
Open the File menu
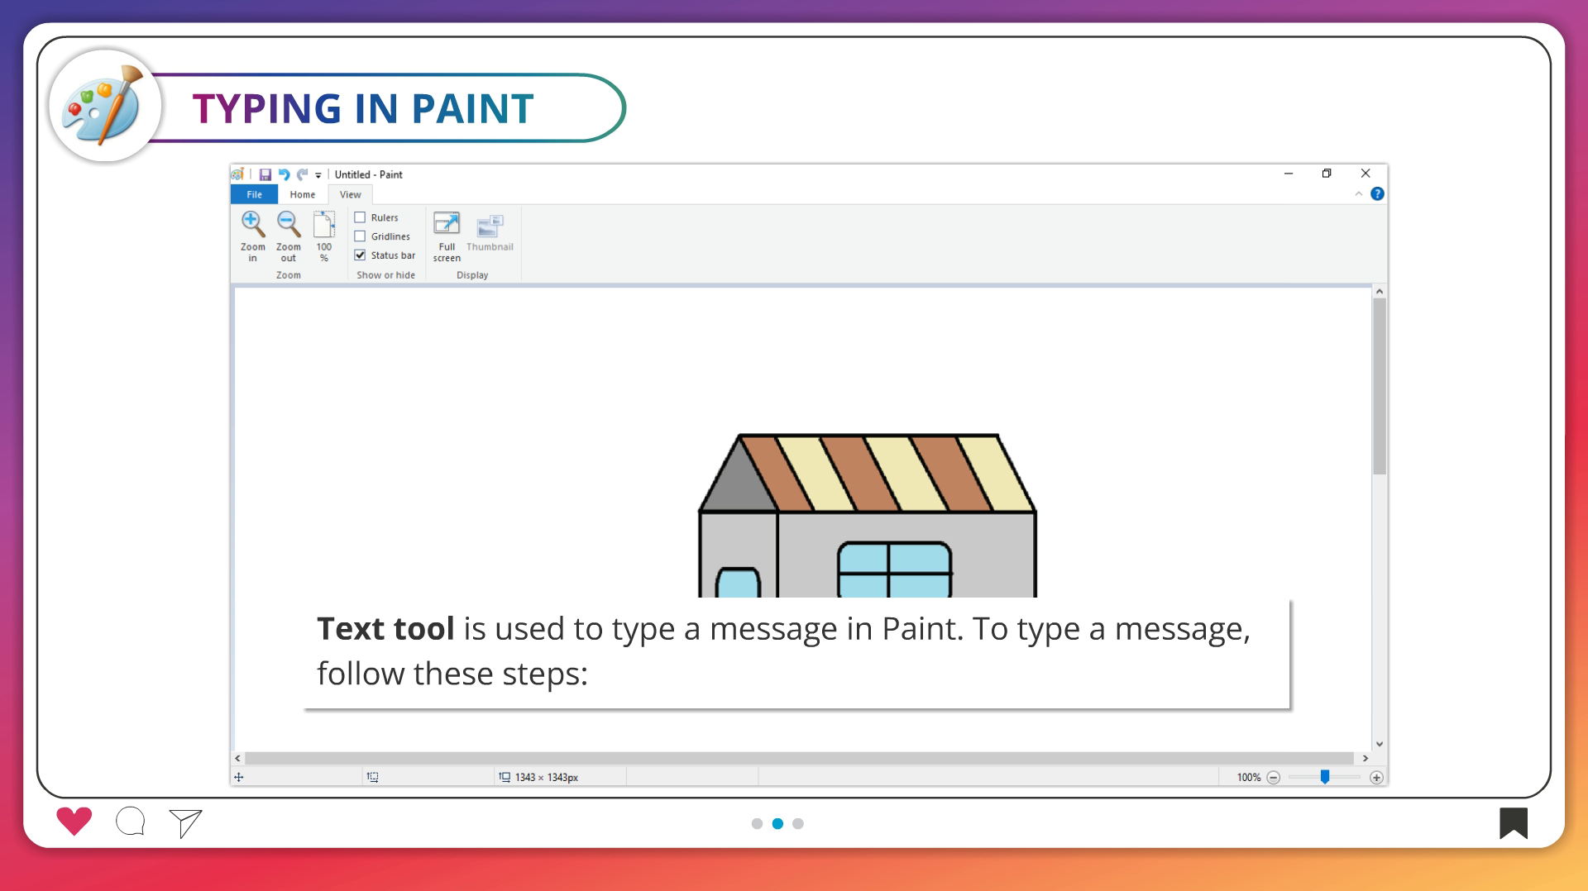click(x=254, y=195)
